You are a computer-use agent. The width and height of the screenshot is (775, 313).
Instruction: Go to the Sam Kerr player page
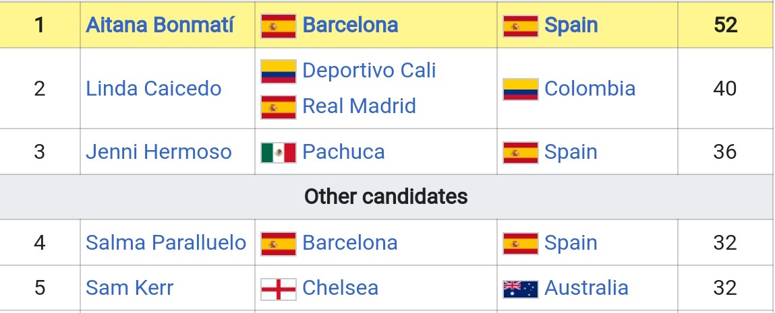coord(130,288)
